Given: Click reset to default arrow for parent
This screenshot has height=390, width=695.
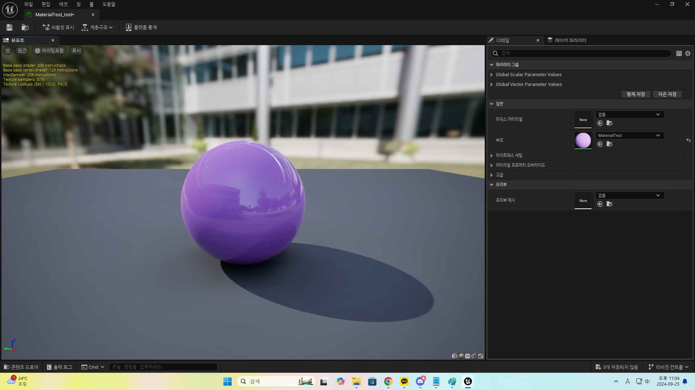Looking at the screenshot, I should pyautogui.click(x=688, y=140).
